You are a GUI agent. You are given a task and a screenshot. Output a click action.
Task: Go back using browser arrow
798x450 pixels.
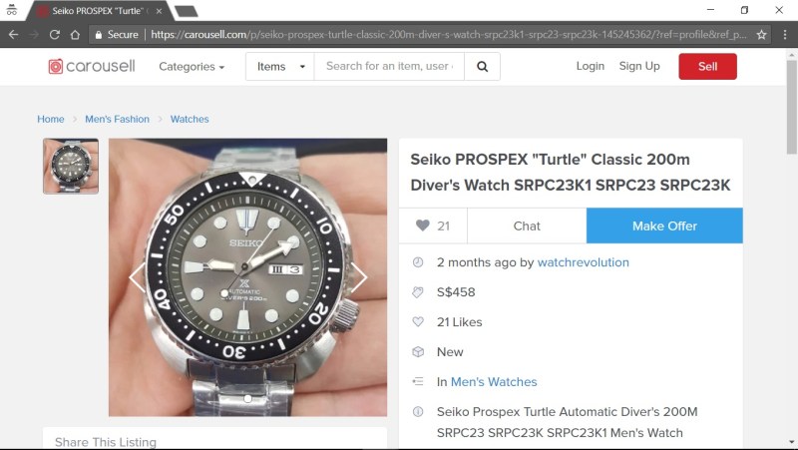14,35
